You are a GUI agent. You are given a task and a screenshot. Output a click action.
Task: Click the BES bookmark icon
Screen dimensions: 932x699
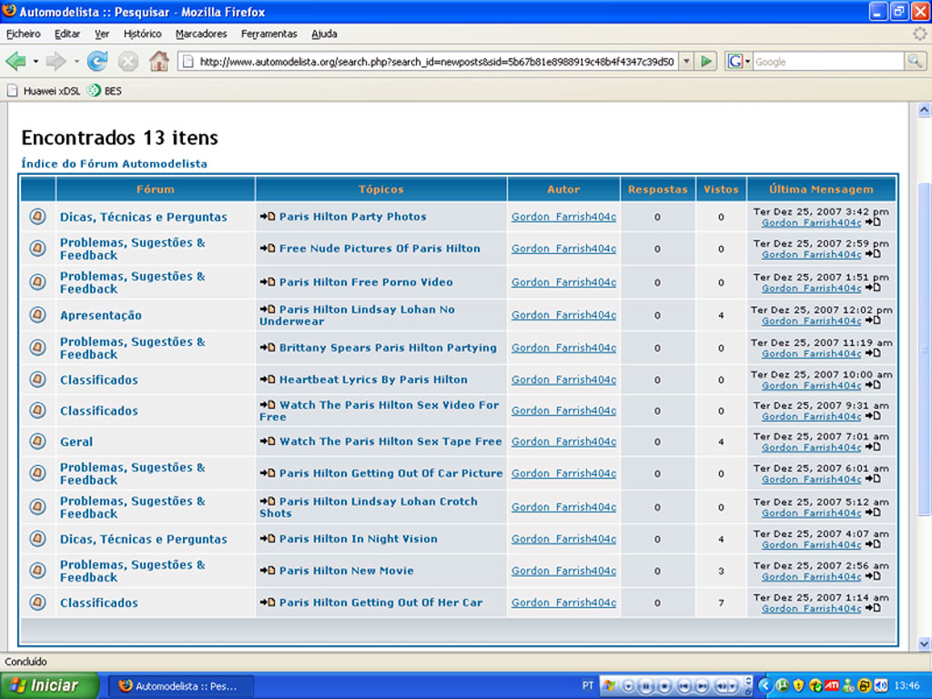tap(94, 91)
